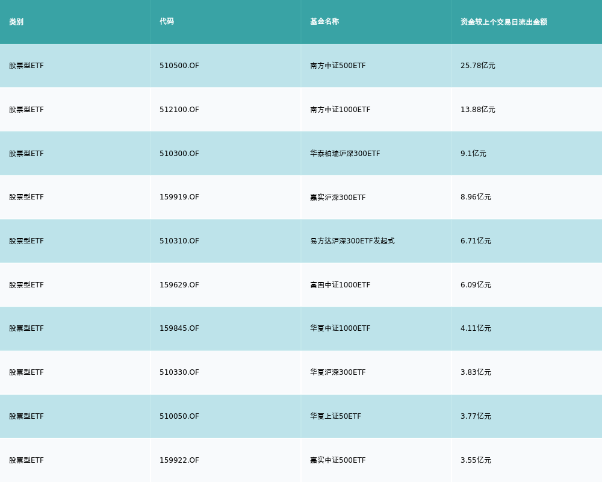The height and width of the screenshot is (482, 602).
Task: Click 股票型ETF in the 159629.OF row
Action: [x=26, y=285]
